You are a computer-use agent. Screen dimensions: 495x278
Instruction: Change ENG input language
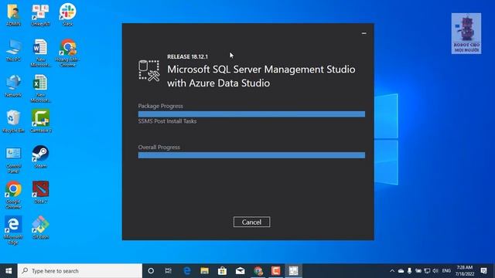point(446,271)
